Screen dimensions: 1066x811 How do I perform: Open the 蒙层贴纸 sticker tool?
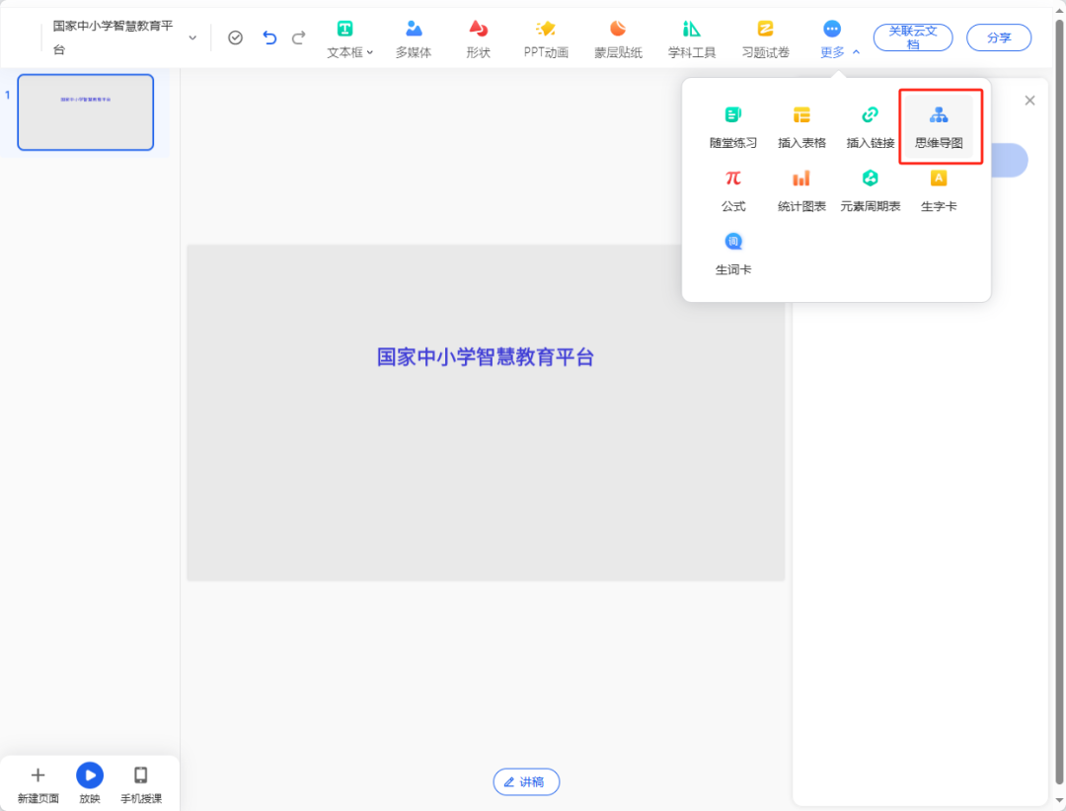(618, 37)
